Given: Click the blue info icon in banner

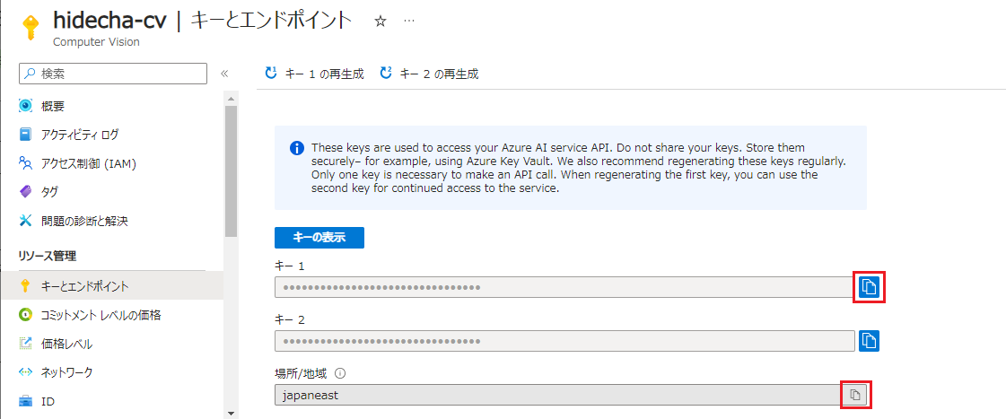Looking at the screenshot, I should [296, 148].
